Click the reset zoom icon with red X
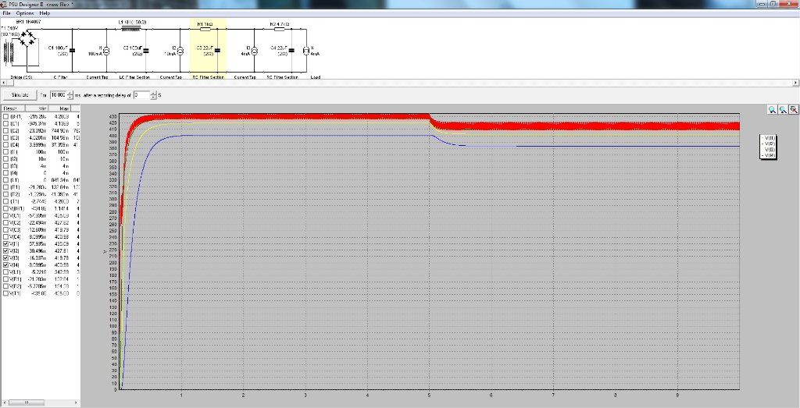800x408 pixels. (794, 110)
